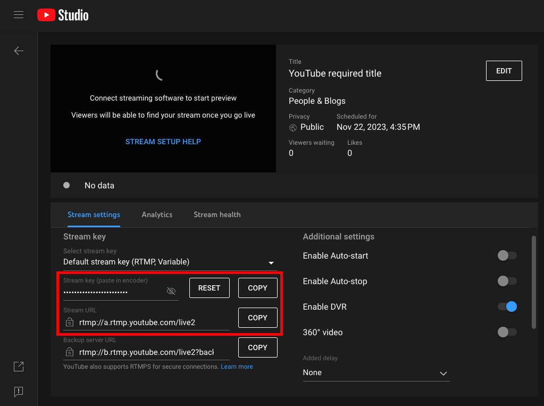
Task: Go back using the left arrow icon
Action: click(19, 51)
